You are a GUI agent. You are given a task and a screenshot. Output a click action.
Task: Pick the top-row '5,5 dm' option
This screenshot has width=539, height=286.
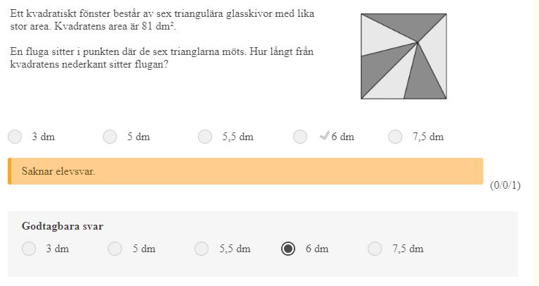(205, 137)
